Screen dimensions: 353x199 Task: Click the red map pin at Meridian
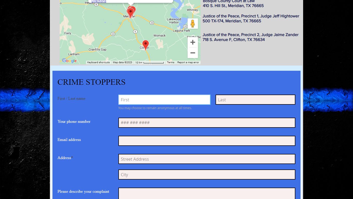click(131, 12)
